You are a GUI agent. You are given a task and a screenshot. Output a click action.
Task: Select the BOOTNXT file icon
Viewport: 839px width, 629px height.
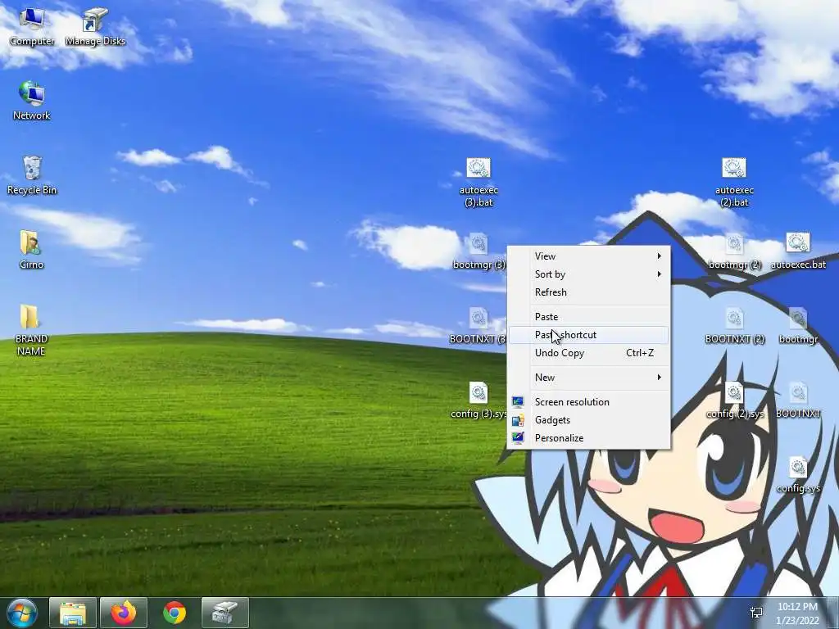click(798, 400)
